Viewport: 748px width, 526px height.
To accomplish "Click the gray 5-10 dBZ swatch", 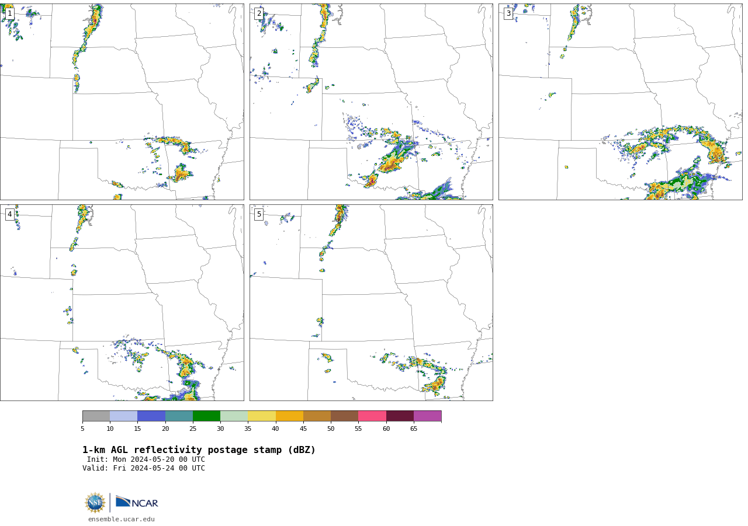I will (x=96, y=416).
